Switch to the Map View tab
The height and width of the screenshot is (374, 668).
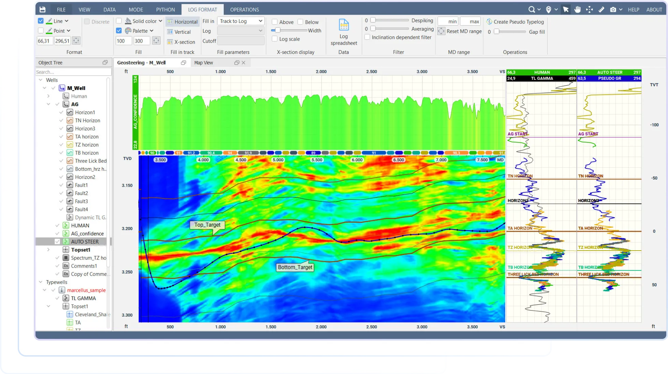(204, 63)
